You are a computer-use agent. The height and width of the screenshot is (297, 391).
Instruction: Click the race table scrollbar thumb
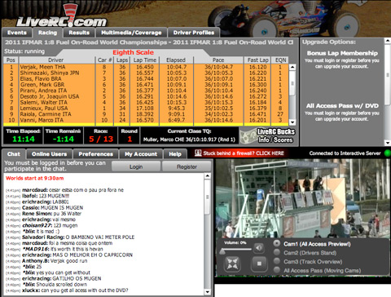[292, 83]
